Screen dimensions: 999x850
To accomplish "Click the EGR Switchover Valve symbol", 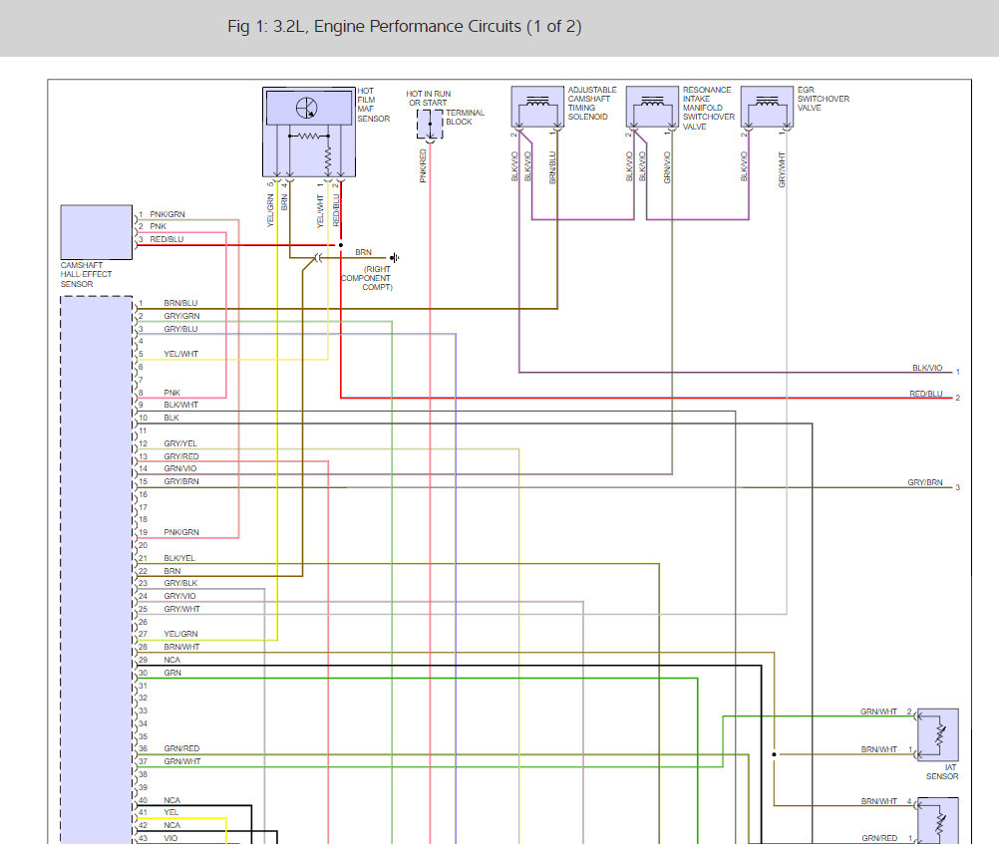I will click(x=767, y=107).
